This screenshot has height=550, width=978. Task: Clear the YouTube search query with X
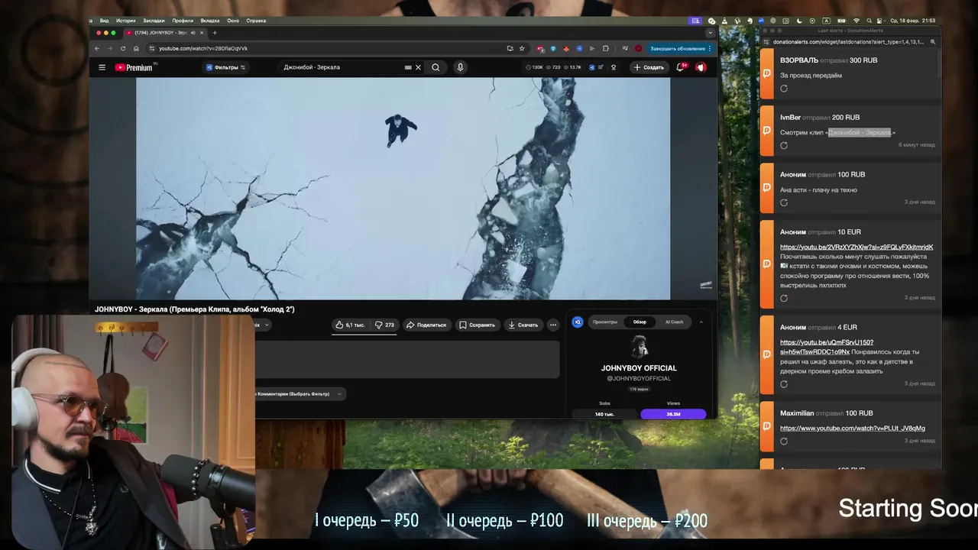point(418,67)
